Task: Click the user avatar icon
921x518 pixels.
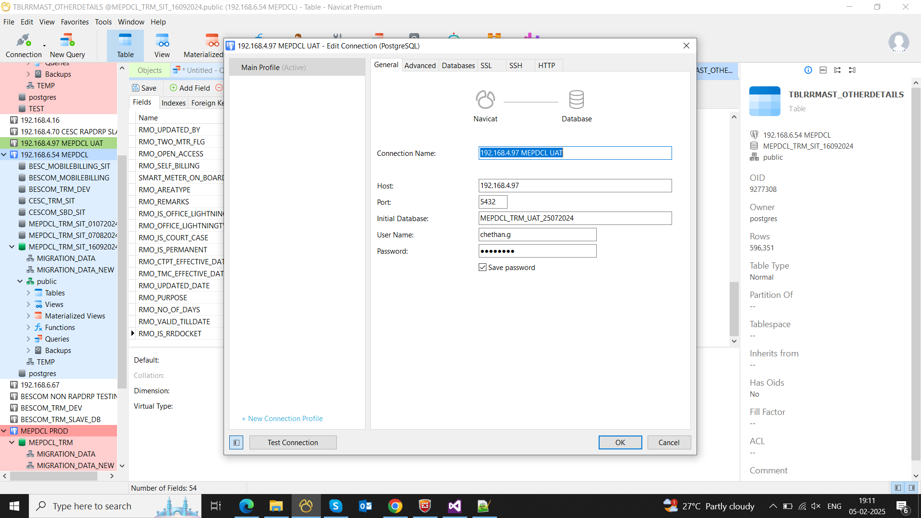Action: point(898,42)
